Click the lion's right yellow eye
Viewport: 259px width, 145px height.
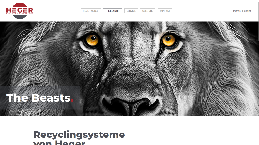click(x=169, y=40)
